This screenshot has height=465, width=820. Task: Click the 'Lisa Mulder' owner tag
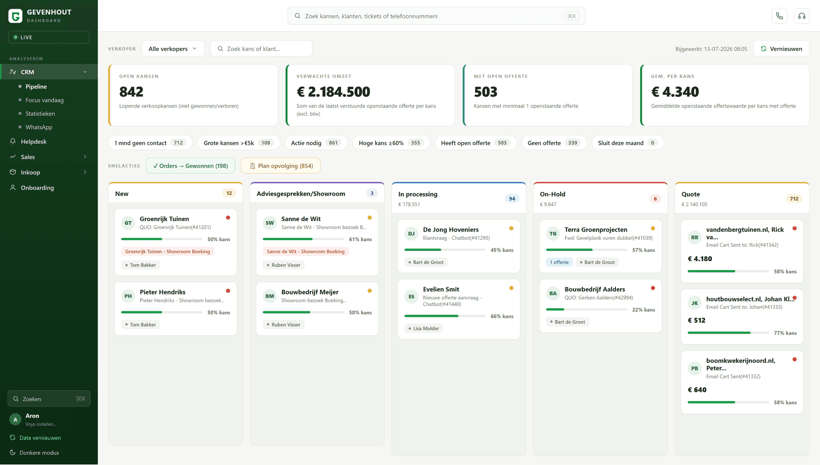pos(424,328)
